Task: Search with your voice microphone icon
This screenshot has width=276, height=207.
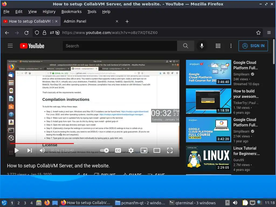Action: pyautogui.click(x=202, y=46)
